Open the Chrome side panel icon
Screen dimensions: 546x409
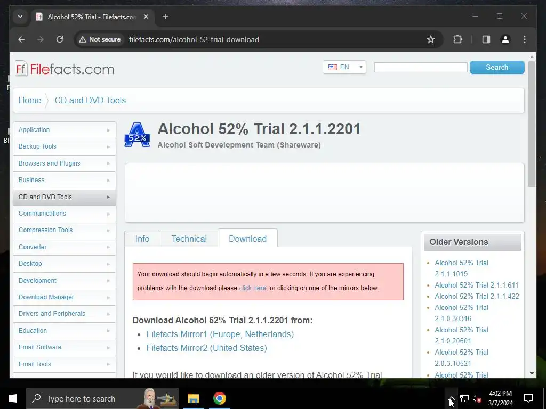tap(486, 39)
